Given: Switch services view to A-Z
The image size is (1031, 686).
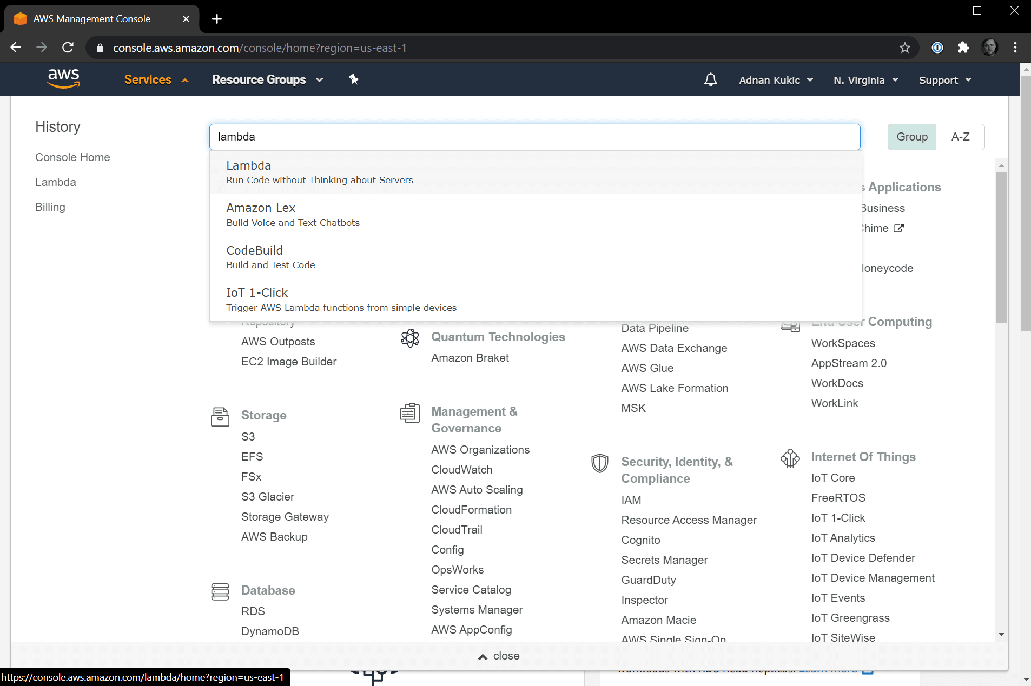Looking at the screenshot, I should click(x=960, y=137).
